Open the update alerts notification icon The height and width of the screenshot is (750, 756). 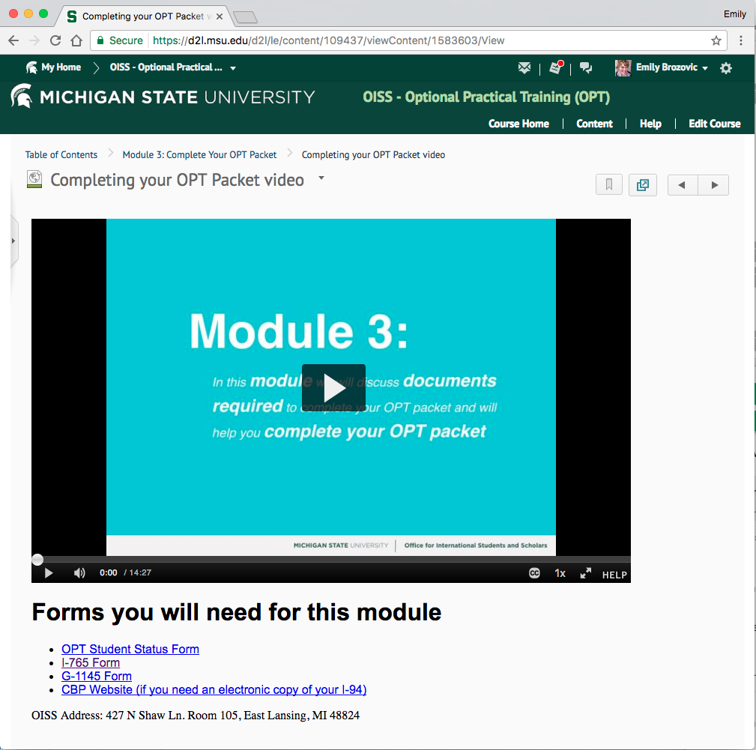(555, 68)
